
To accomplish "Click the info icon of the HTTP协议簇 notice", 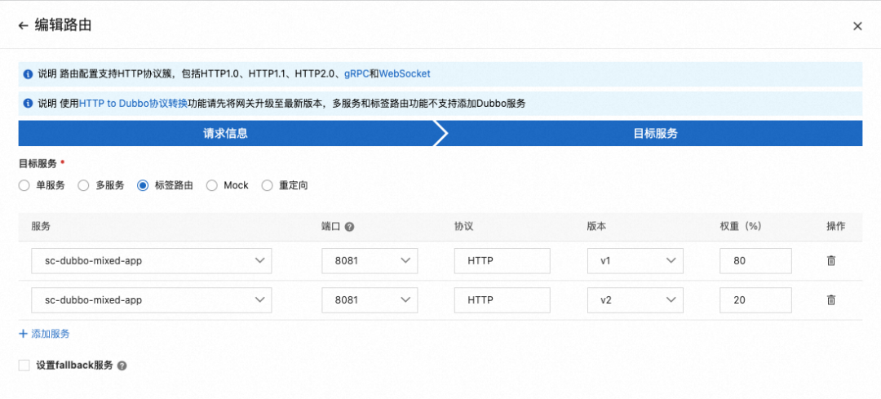I will point(28,74).
